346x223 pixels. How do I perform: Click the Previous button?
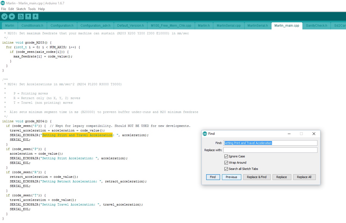click(231, 177)
